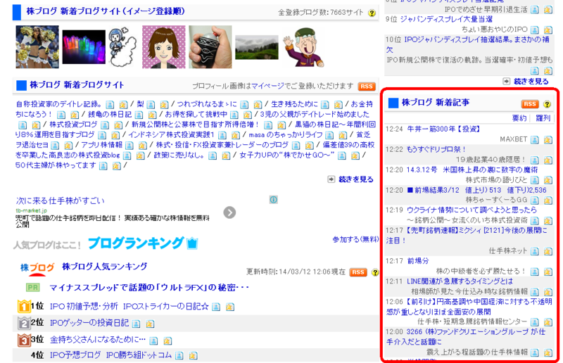This screenshot has width=563, height=363.
Task: Open the ad 次に来る仕手株がすごい
Action: [61, 200]
